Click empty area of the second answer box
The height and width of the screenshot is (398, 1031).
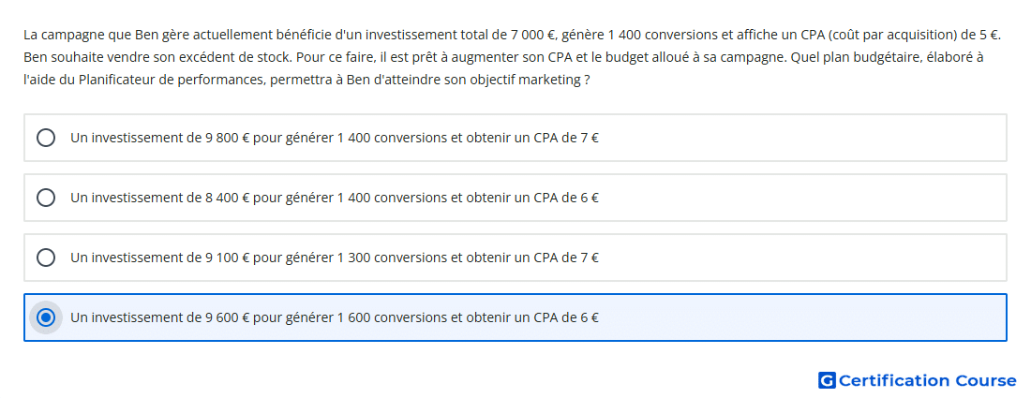coord(802,198)
